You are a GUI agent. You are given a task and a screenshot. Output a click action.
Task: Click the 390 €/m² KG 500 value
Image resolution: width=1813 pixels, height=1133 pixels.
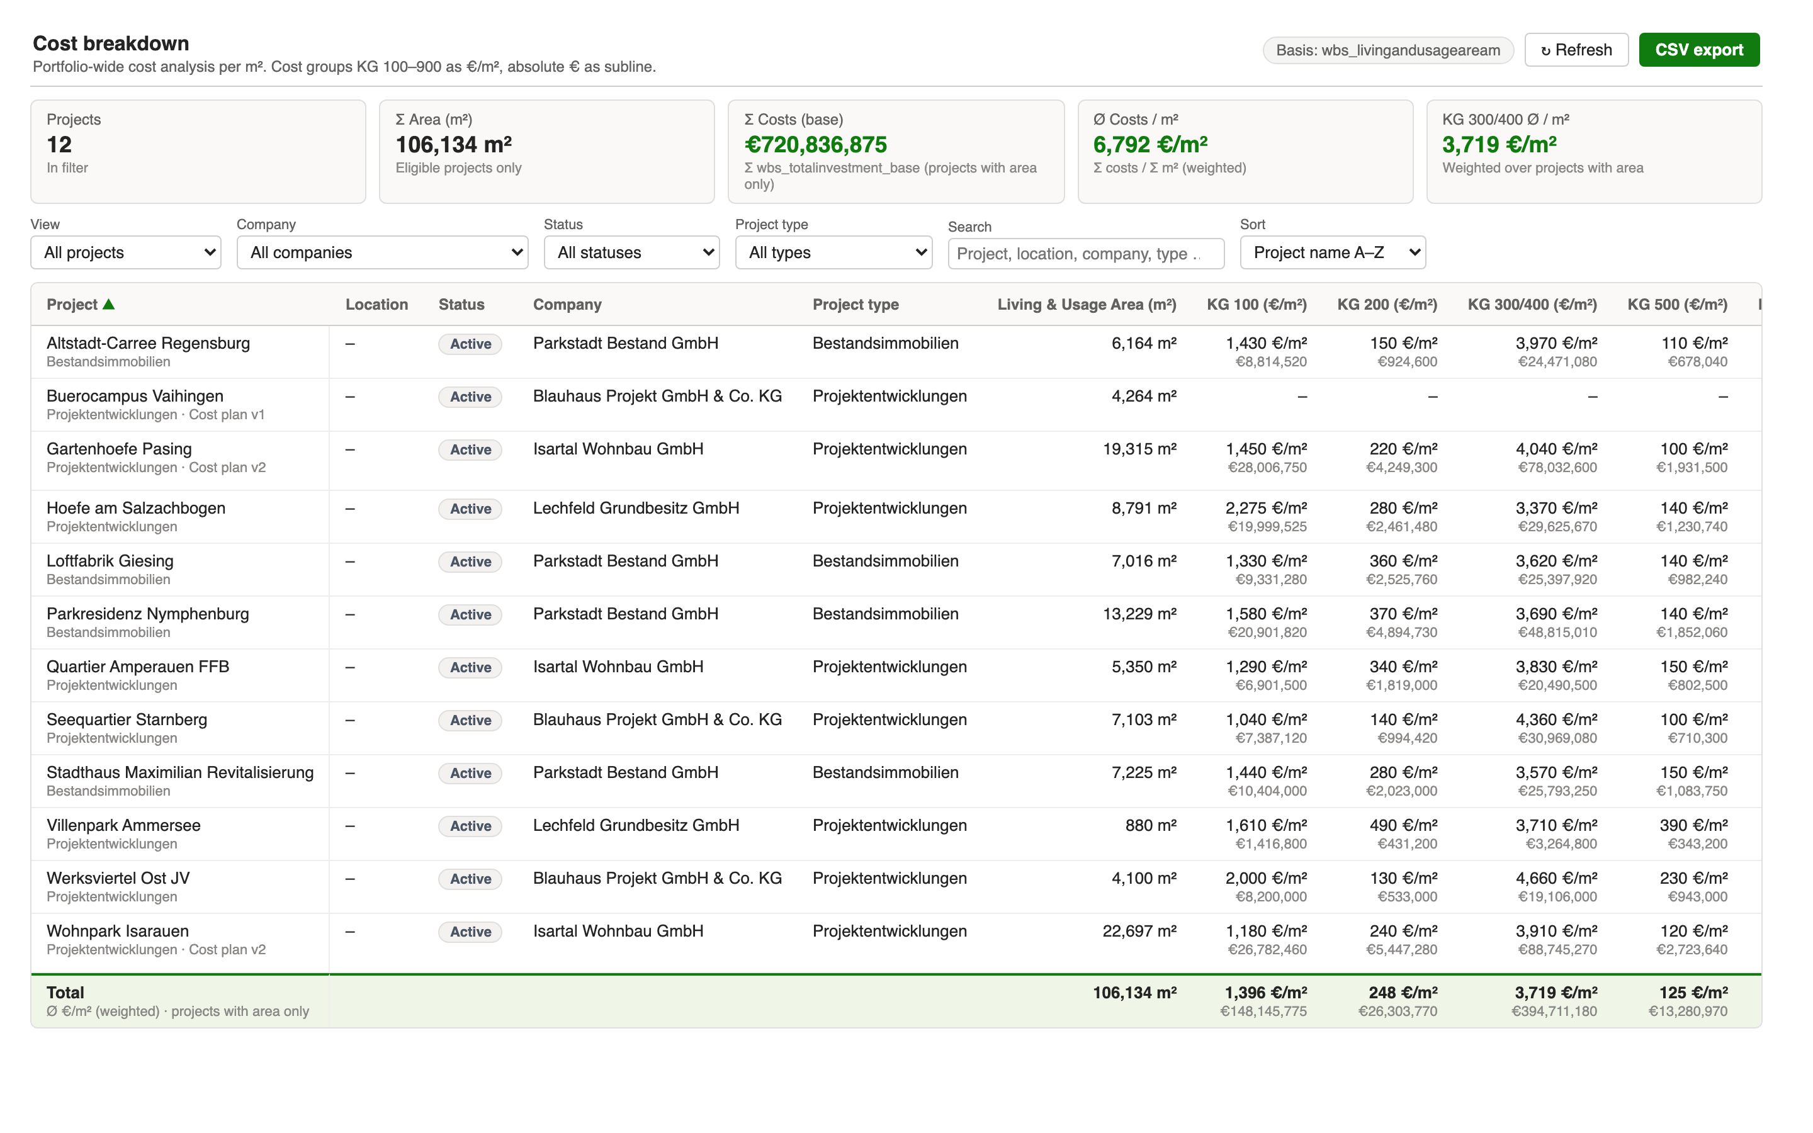pos(1693,825)
